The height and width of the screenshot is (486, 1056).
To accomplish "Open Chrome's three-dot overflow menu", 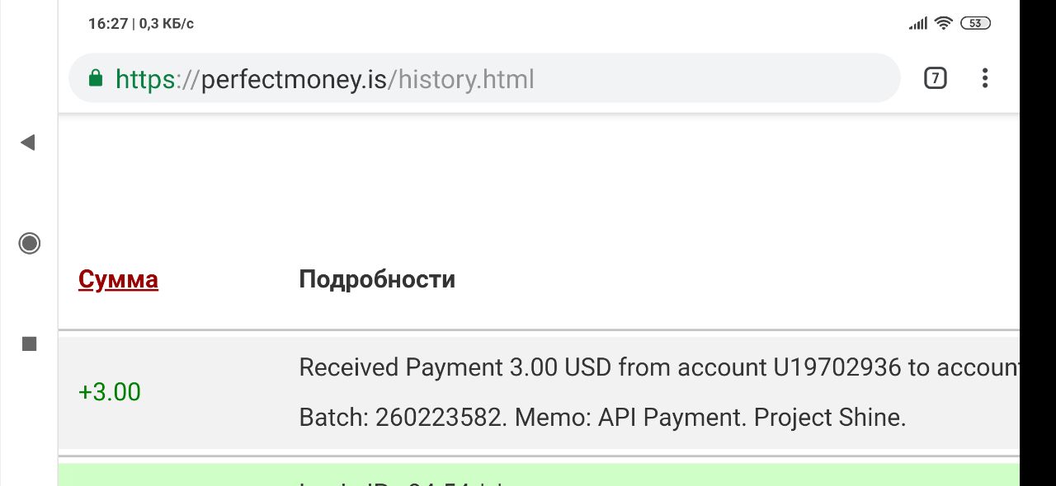I will (x=985, y=78).
